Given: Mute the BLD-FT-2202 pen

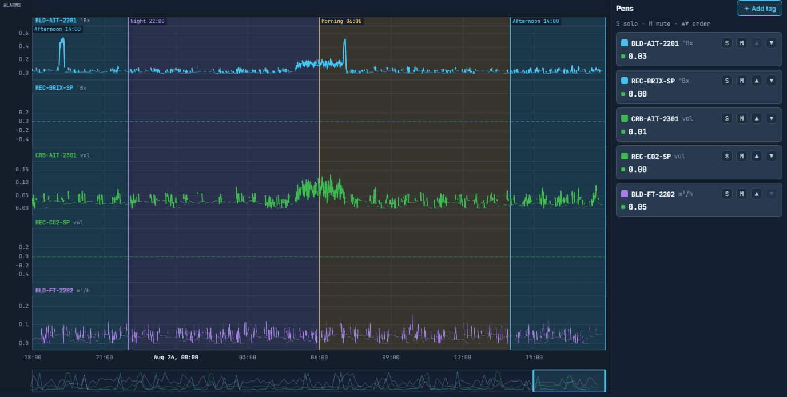Looking at the screenshot, I should point(742,194).
